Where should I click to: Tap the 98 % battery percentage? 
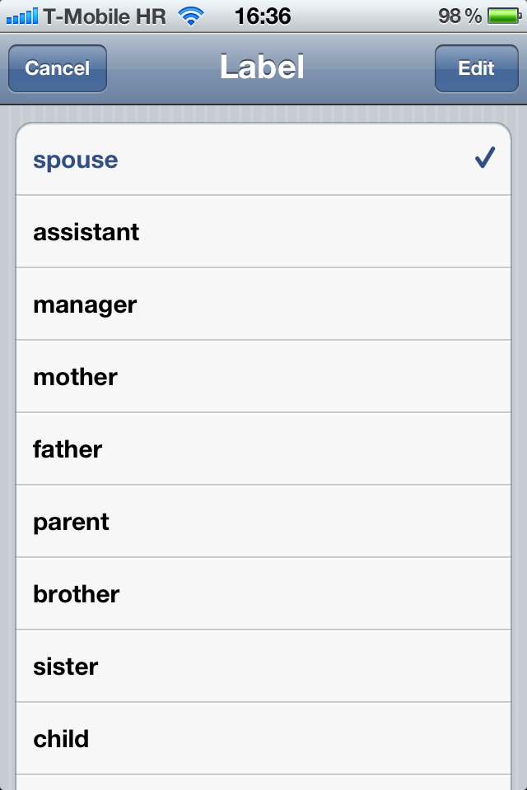[x=459, y=16]
